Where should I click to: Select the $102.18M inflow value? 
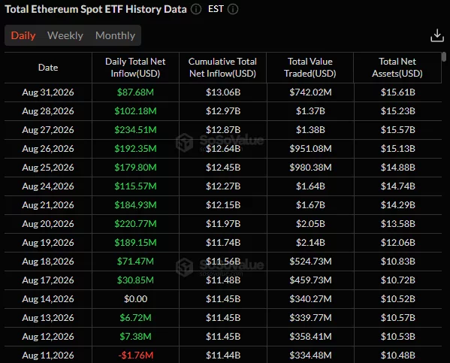[x=135, y=110]
